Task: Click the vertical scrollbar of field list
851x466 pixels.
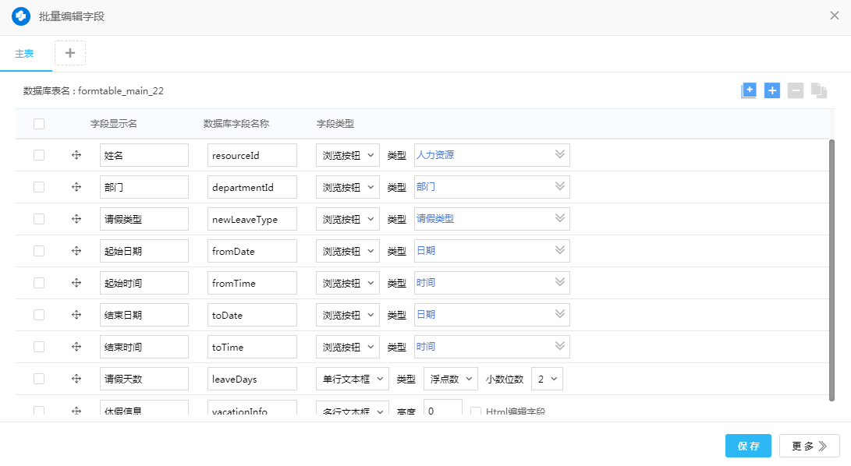Action: pos(831,265)
